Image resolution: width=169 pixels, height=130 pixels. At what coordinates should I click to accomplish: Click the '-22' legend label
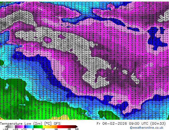(x=15, y=129)
